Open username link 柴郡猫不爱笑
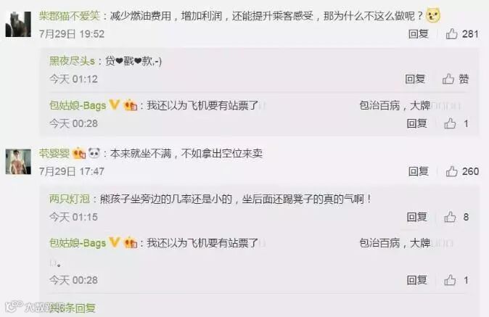Screen dimensions: 489x317 pyautogui.click(x=69, y=15)
